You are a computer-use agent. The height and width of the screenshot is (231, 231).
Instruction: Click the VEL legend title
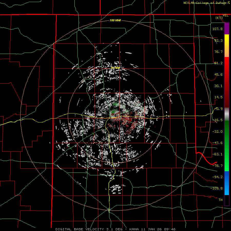tap(225, 15)
